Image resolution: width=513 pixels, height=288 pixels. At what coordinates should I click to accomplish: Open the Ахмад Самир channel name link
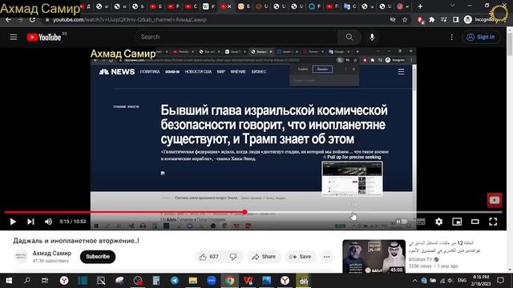coord(51,253)
